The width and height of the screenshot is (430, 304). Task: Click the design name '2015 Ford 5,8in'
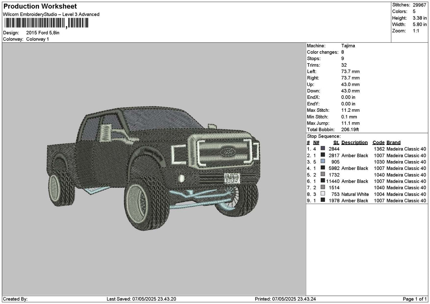pos(43,33)
